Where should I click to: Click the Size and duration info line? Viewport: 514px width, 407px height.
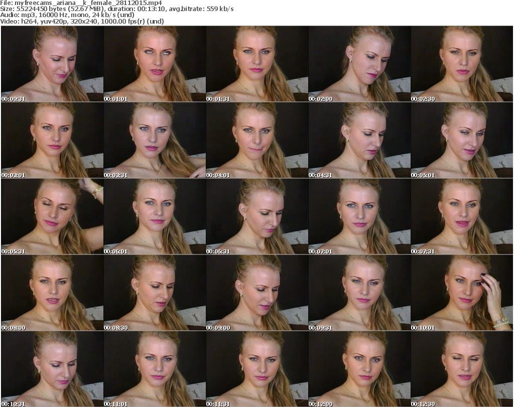click(116, 9)
